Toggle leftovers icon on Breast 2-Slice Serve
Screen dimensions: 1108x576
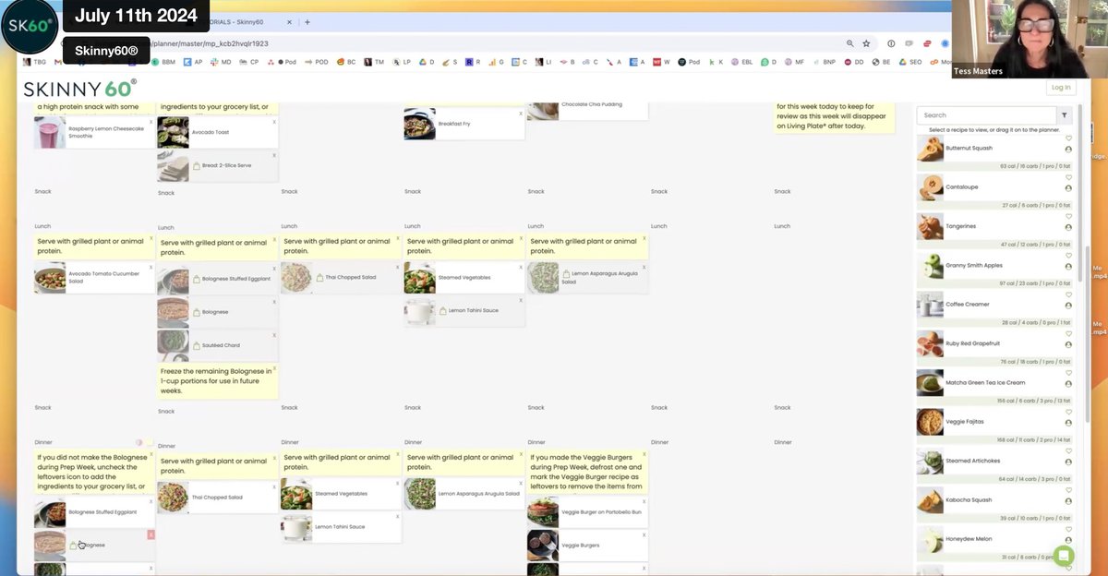(197, 166)
